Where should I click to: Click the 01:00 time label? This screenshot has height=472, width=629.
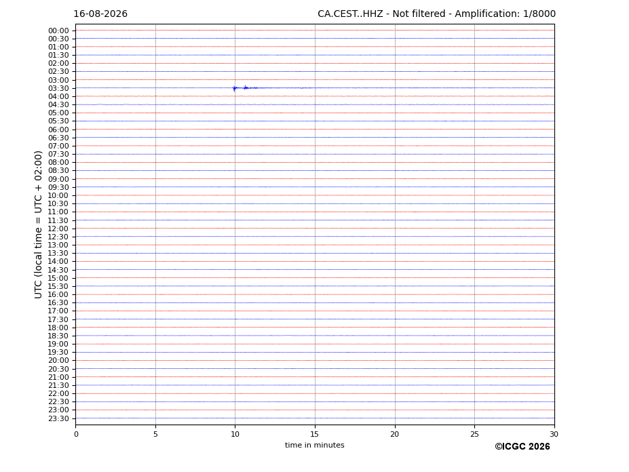(x=58, y=47)
